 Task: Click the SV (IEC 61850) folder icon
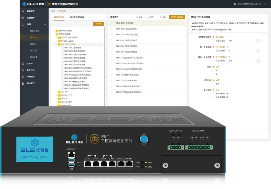(59, 41)
